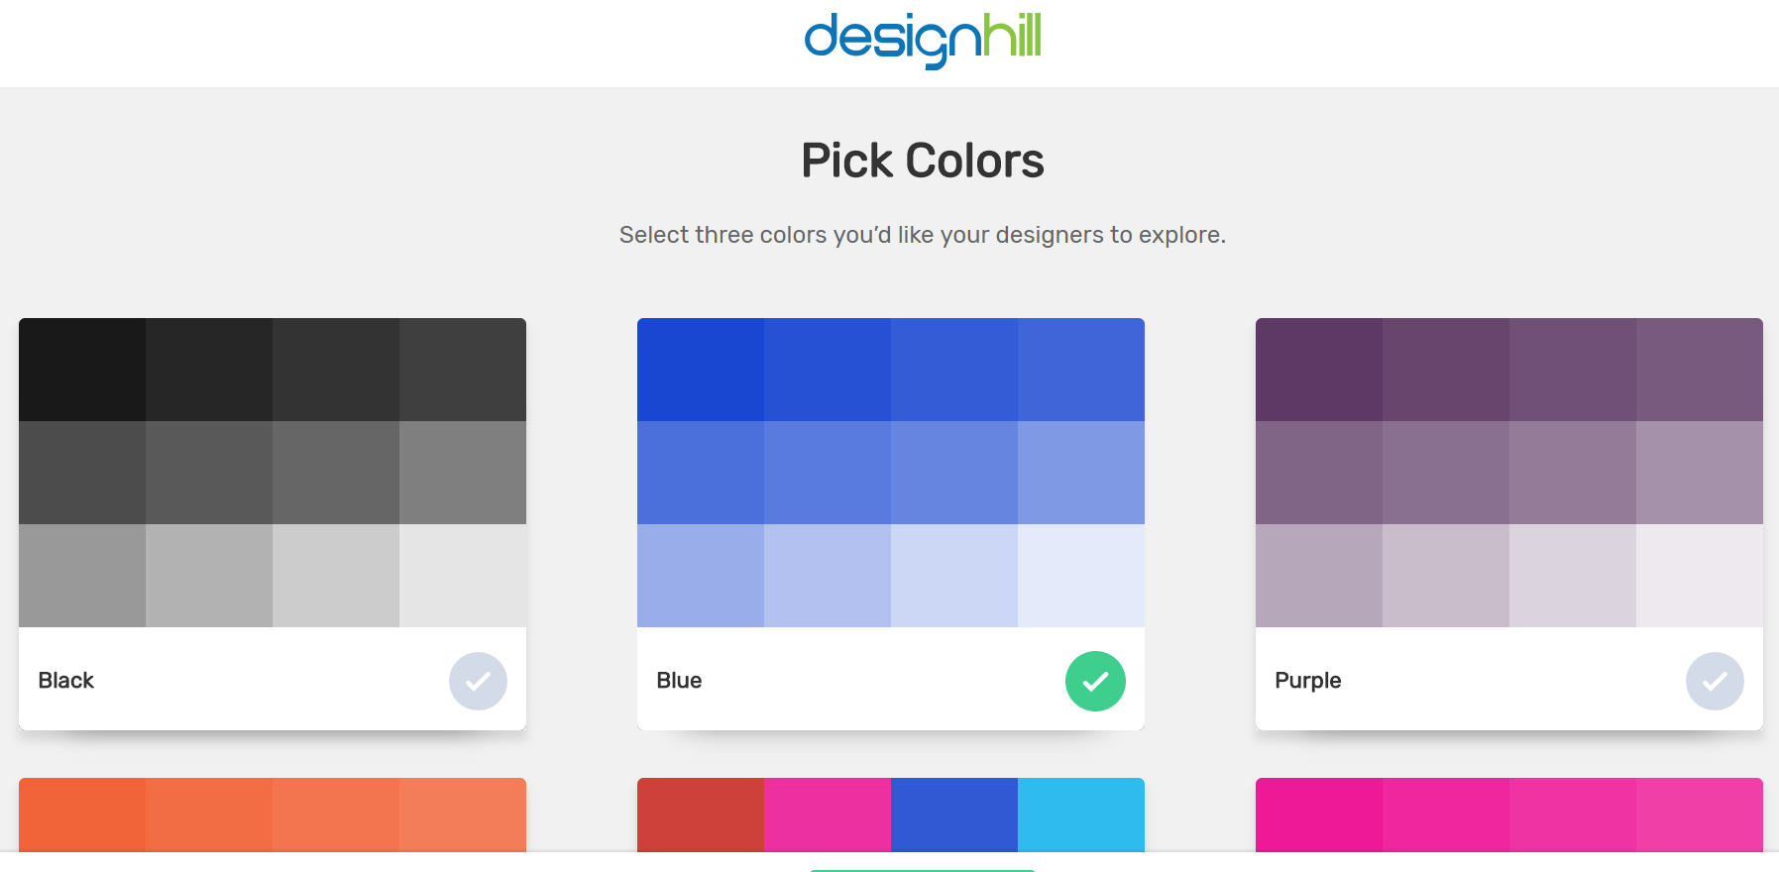The image size is (1779, 872).
Task: Toggle the Black palette checkmark
Action: [478, 681]
